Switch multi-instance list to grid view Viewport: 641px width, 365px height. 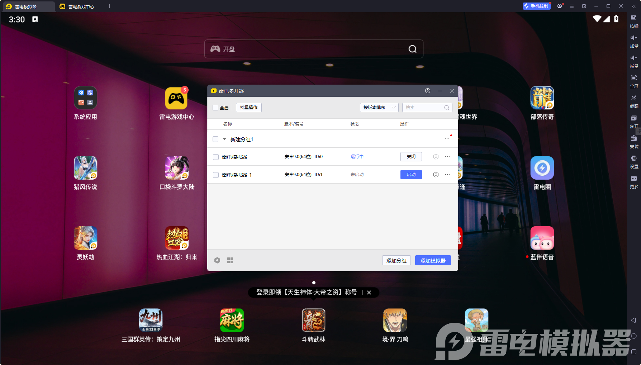[230, 260]
